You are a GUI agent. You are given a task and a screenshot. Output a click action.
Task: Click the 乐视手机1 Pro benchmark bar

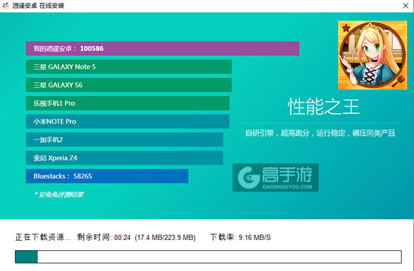tap(128, 103)
